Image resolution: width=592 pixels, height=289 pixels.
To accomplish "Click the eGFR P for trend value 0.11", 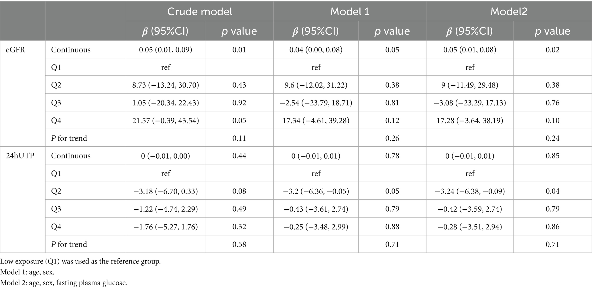I will pyautogui.click(x=239, y=138).
